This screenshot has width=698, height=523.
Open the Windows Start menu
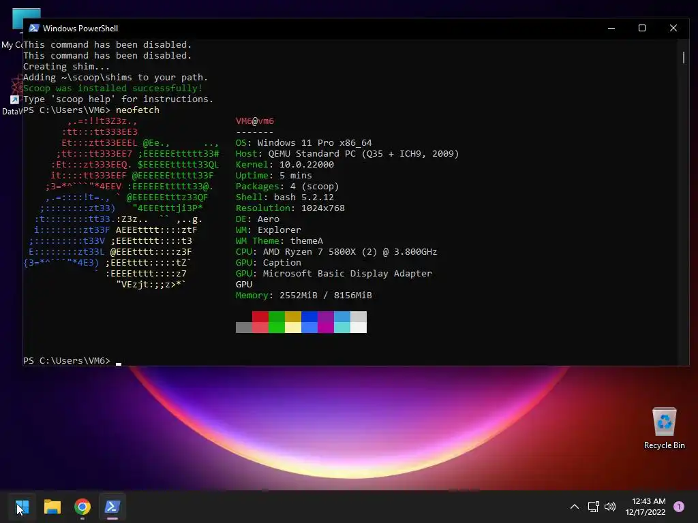point(22,507)
